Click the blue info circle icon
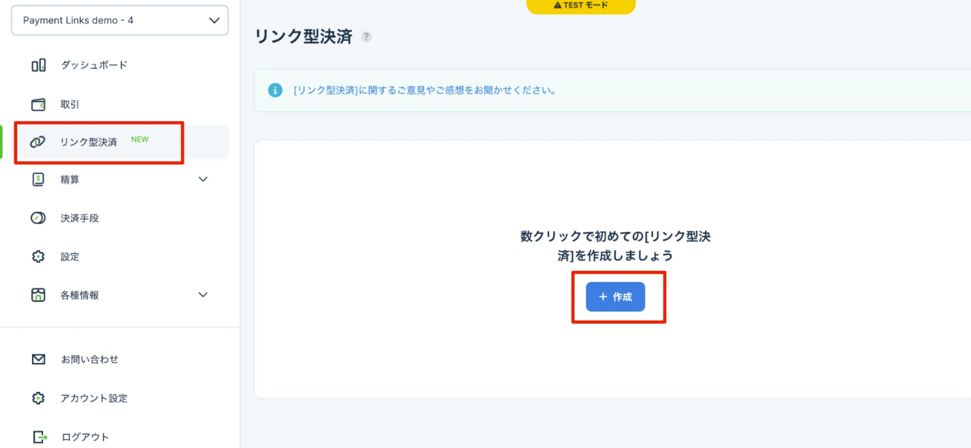The image size is (971, 448). [275, 90]
